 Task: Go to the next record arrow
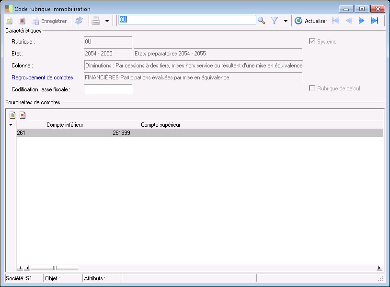tap(362, 21)
